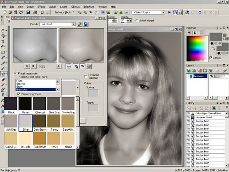Open the Adjust menu
The height and width of the screenshot is (172, 229).
tap(53, 7)
